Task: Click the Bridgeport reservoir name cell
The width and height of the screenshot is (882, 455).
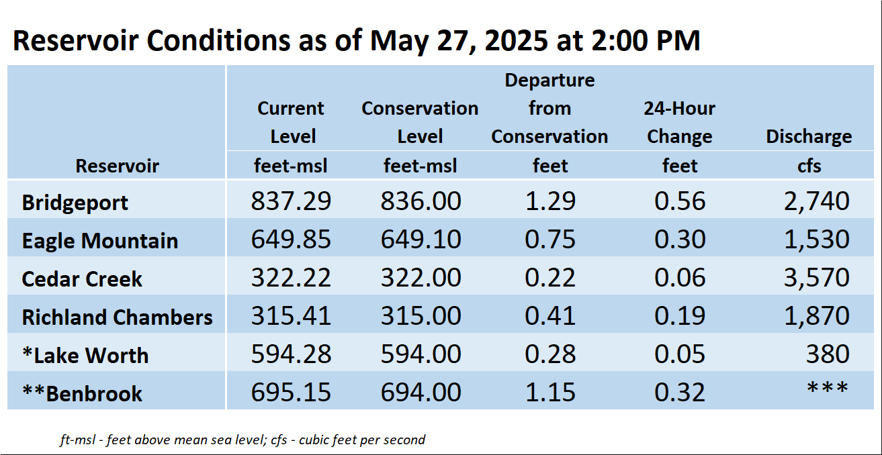Action: tap(75, 202)
